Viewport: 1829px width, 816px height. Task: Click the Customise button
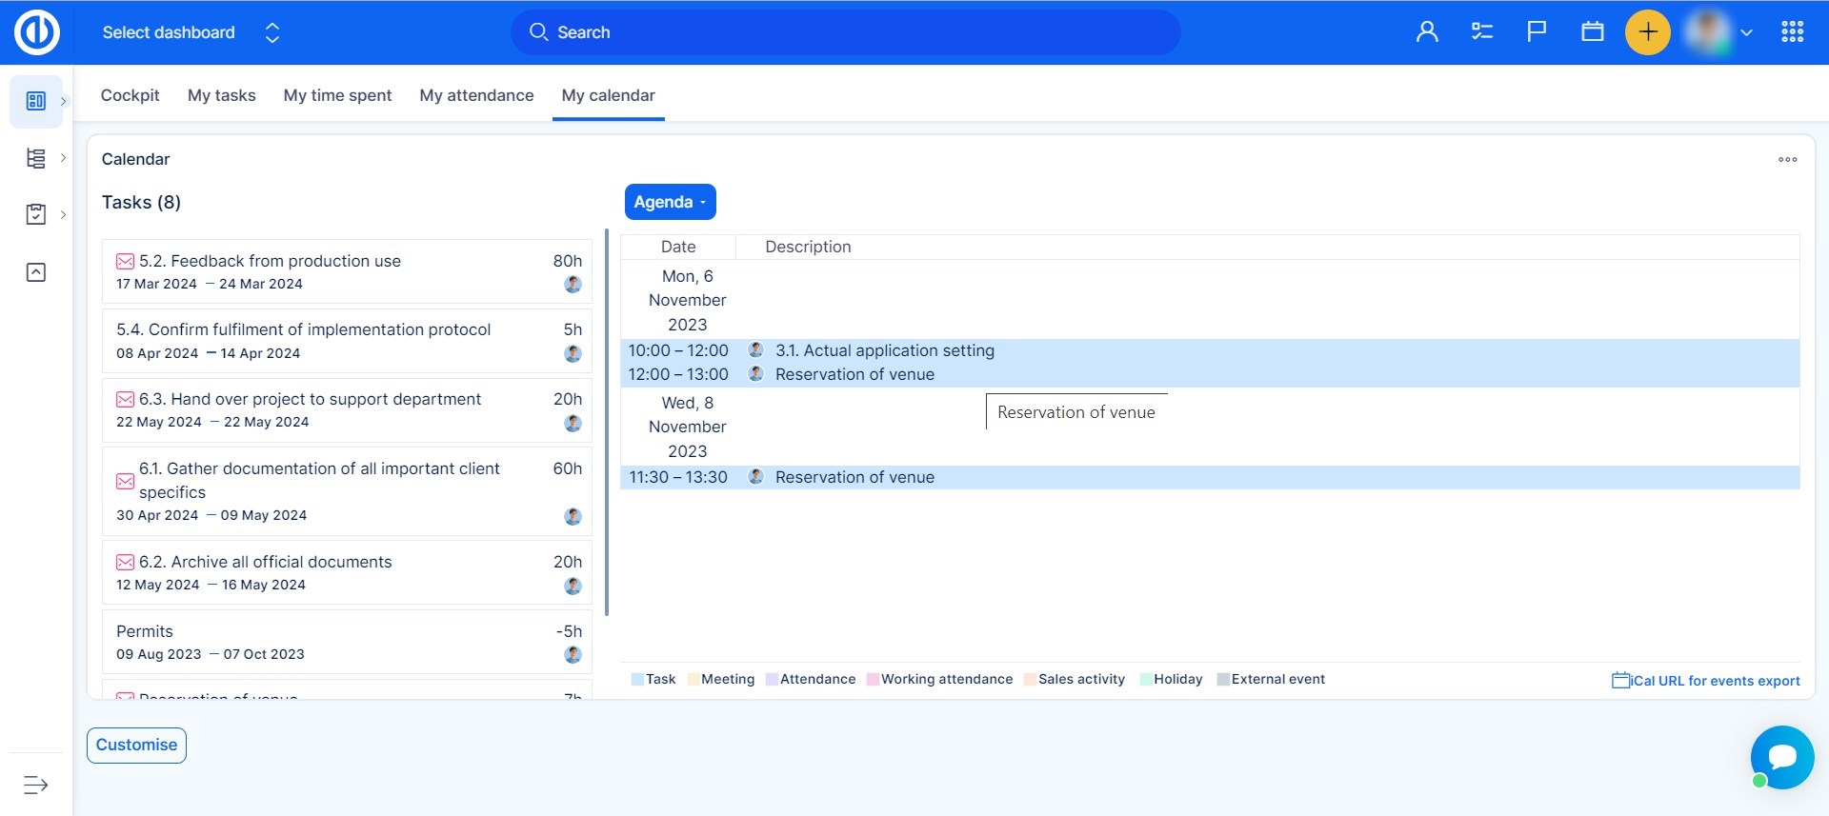[x=136, y=745]
